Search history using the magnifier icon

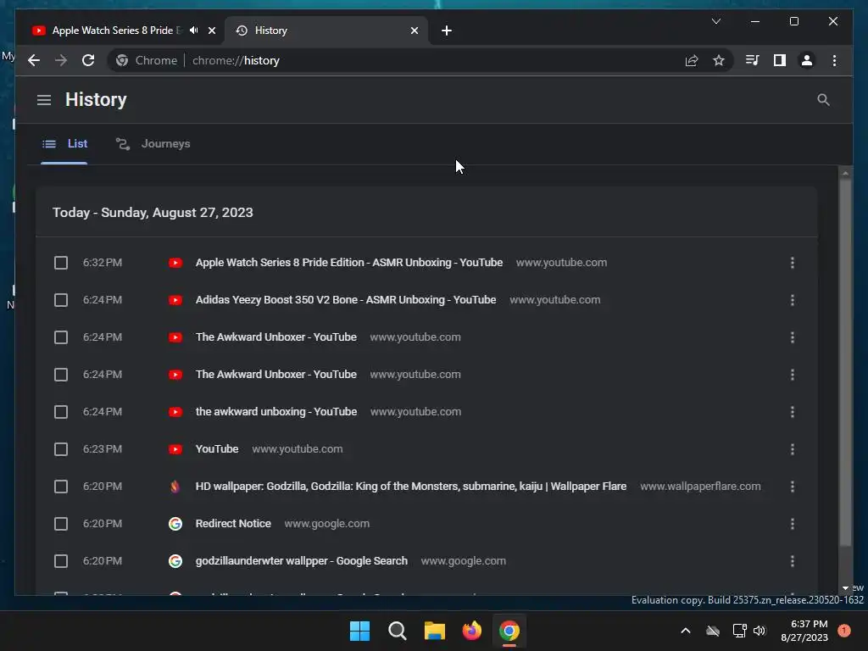point(823,100)
